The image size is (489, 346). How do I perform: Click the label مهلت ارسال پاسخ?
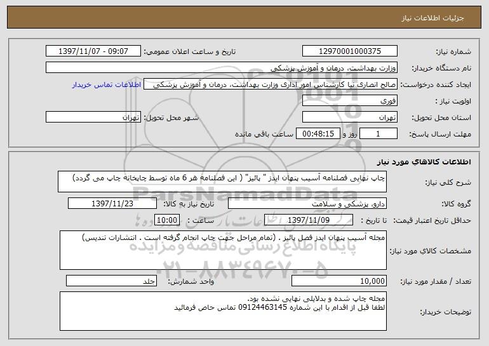[440, 134]
